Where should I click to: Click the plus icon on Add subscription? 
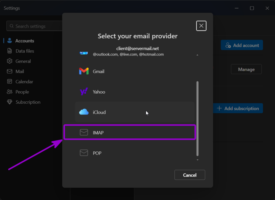pos(219,108)
